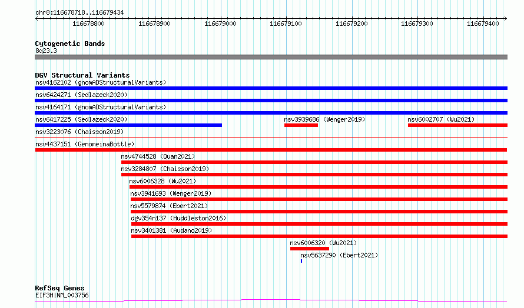
Task: Select the tiny blue nsv5637290 marker
Action: coord(301,262)
